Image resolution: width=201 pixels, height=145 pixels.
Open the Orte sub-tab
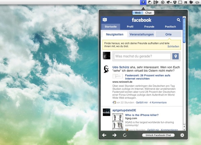point(169,35)
